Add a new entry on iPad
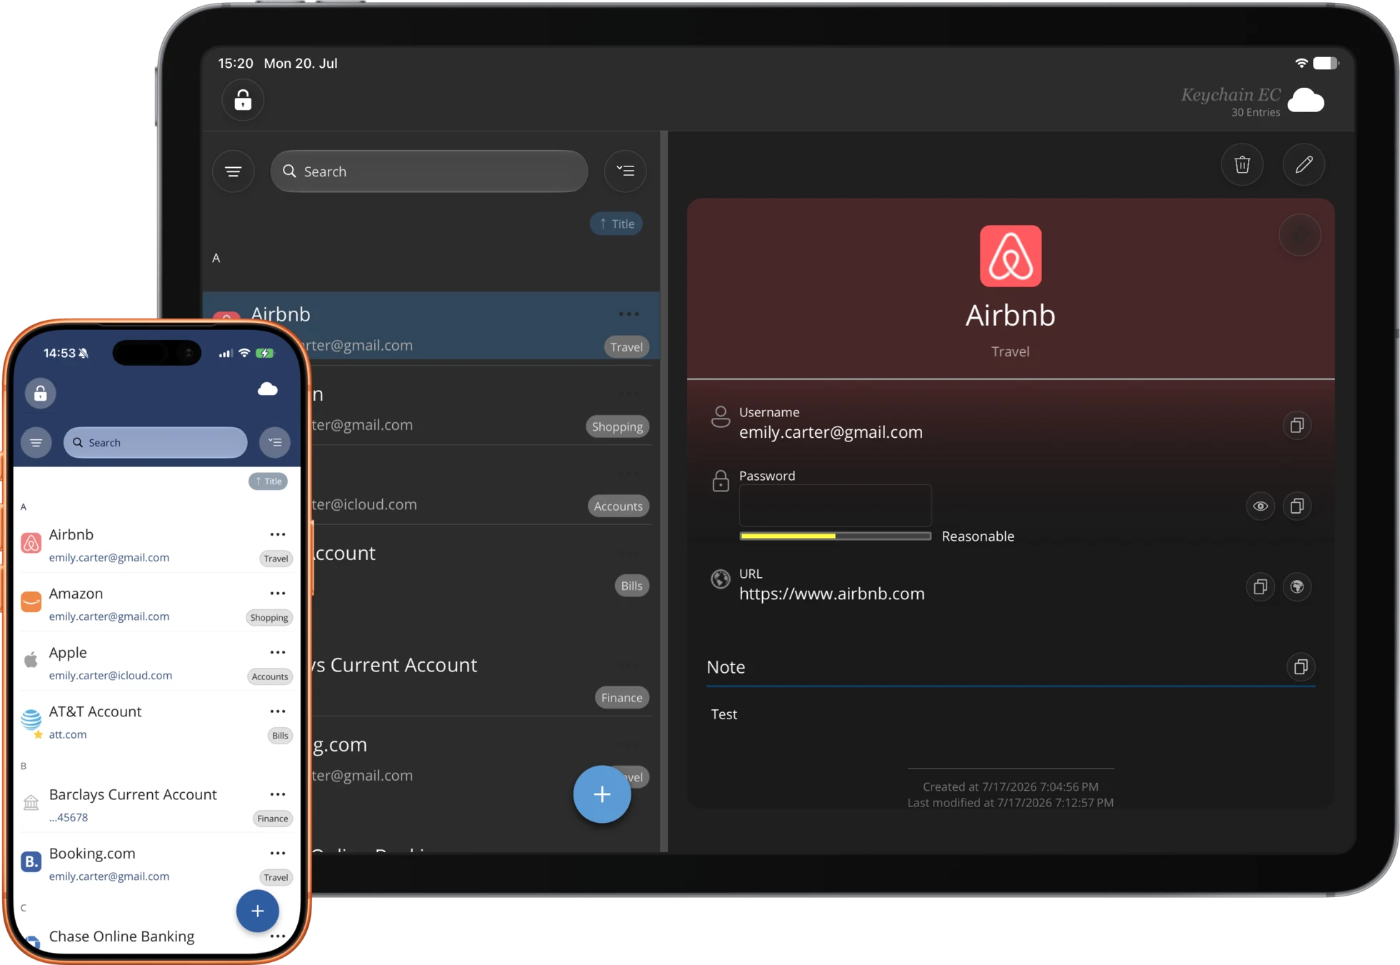 601,794
